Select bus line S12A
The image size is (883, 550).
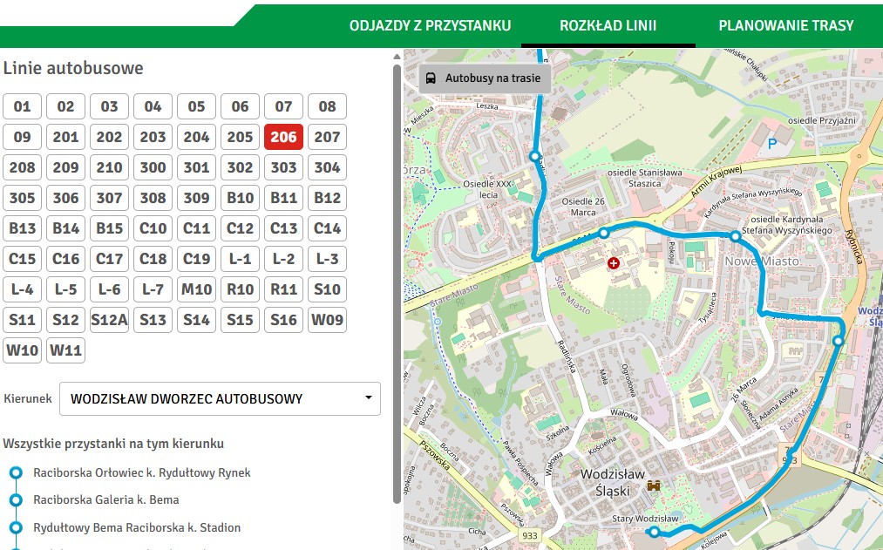click(109, 320)
